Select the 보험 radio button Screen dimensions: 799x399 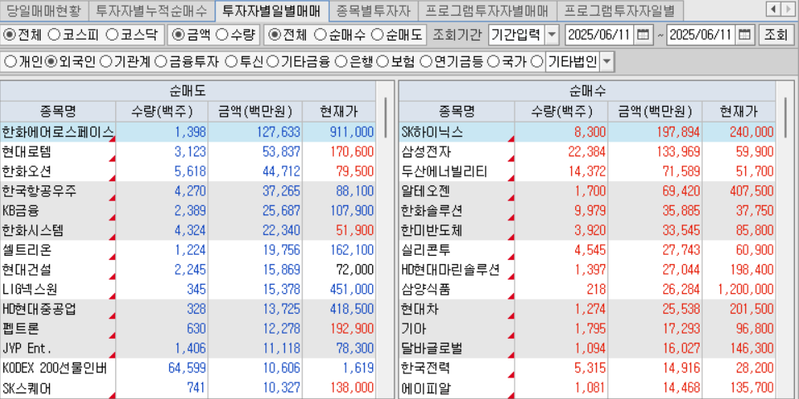click(x=381, y=62)
